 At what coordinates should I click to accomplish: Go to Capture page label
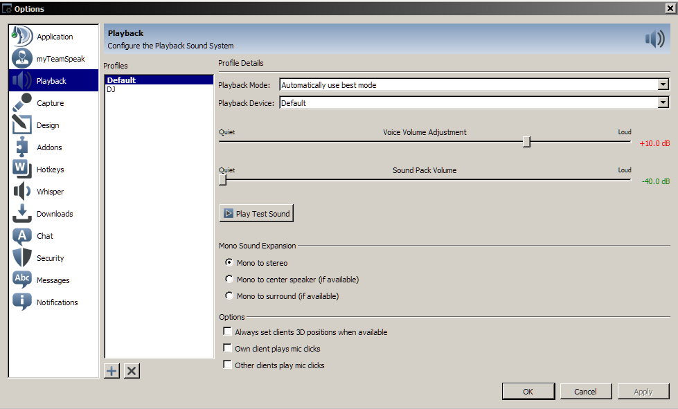[x=50, y=103]
